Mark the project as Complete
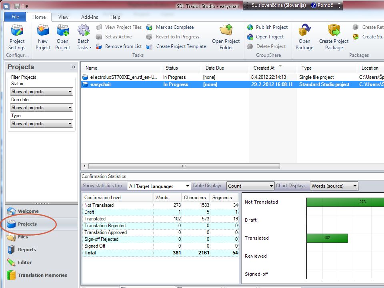Screen dimensions: 384x288 170,27
